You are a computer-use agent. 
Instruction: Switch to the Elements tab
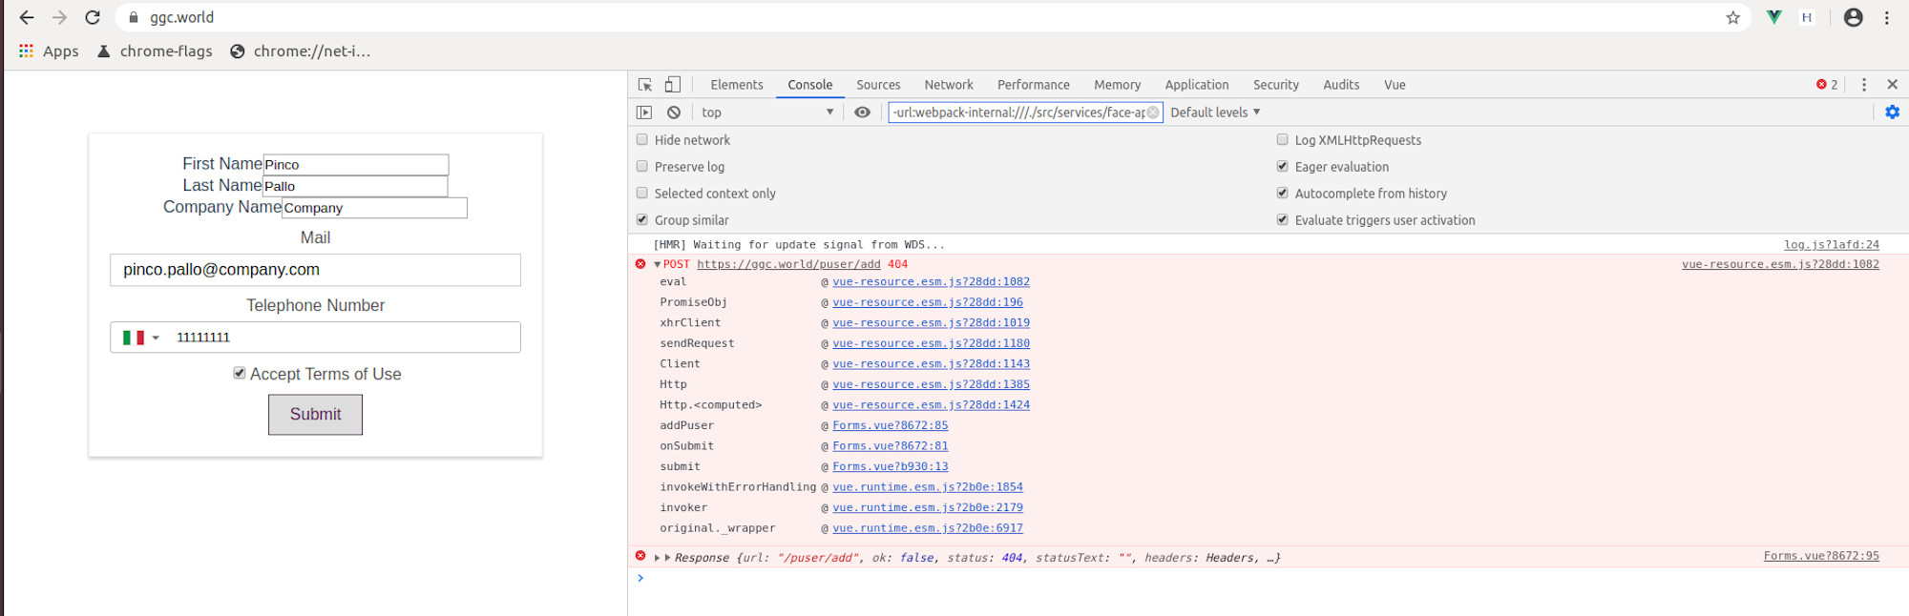pyautogui.click(x=737, y=85)
